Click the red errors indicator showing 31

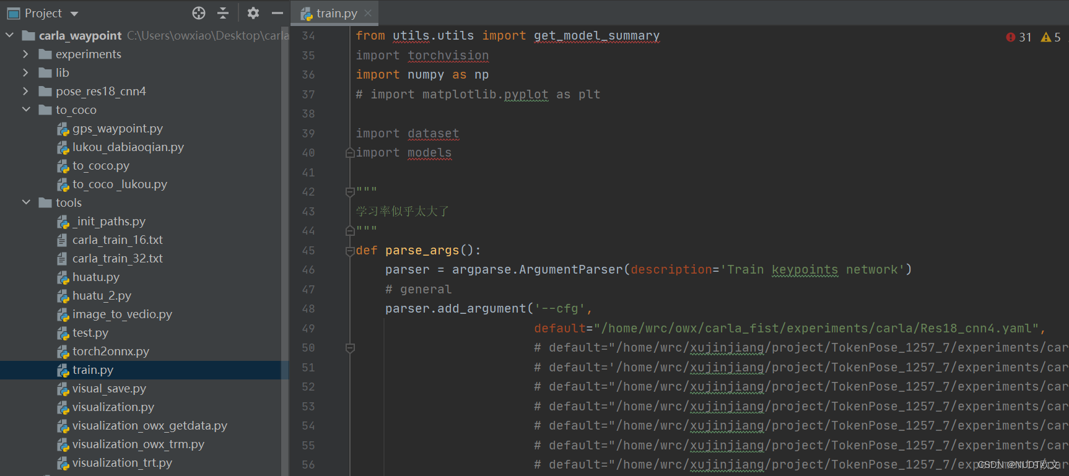tap(1019, 37)
